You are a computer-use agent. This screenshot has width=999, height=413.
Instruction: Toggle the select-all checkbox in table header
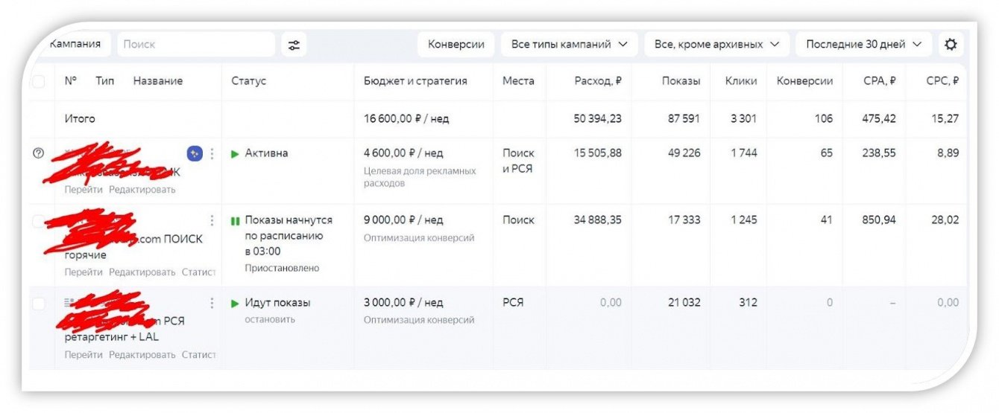click(x=38, y=82)
